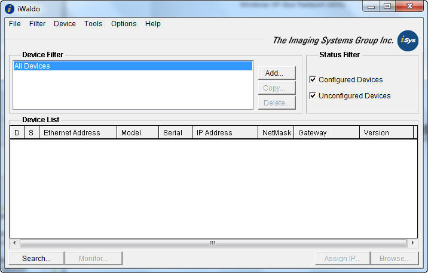Viewport: 428px width, 273px height.
Task: Open the Help menu
Action: click(153, 24)
